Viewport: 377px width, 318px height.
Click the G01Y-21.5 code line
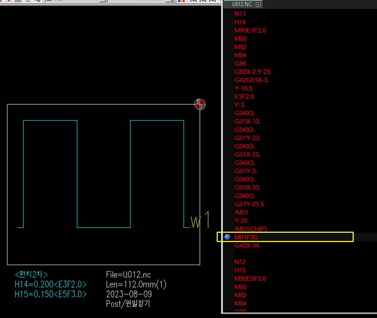point(249,204)
